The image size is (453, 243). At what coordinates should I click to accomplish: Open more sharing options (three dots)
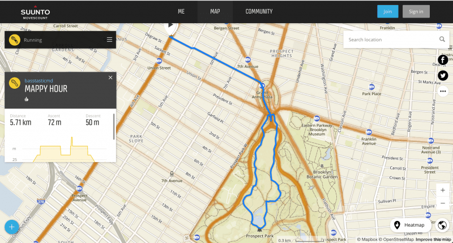tap(443, 91)
